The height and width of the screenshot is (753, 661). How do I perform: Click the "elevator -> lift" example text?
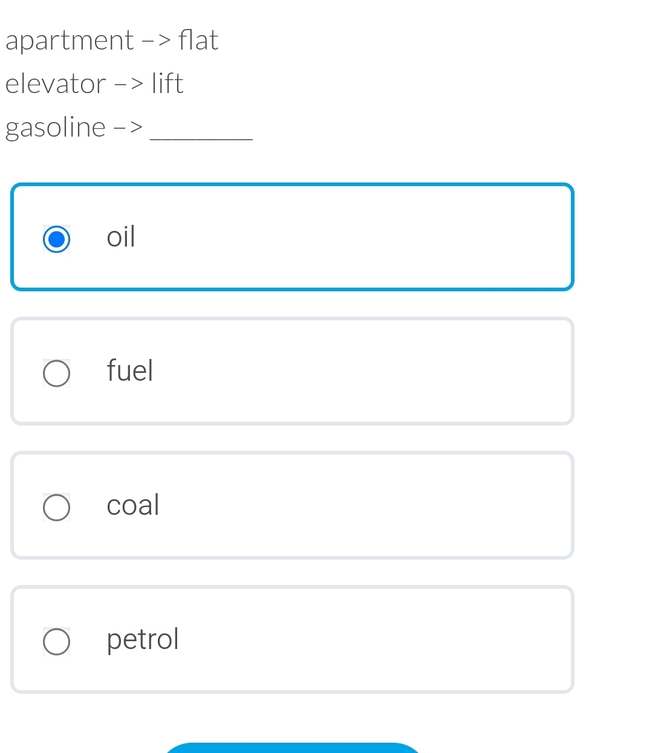click(94, 83)
